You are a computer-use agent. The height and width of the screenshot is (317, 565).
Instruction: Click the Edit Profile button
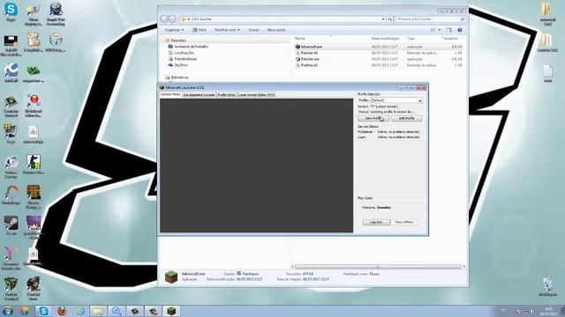(x=406, y=118)
